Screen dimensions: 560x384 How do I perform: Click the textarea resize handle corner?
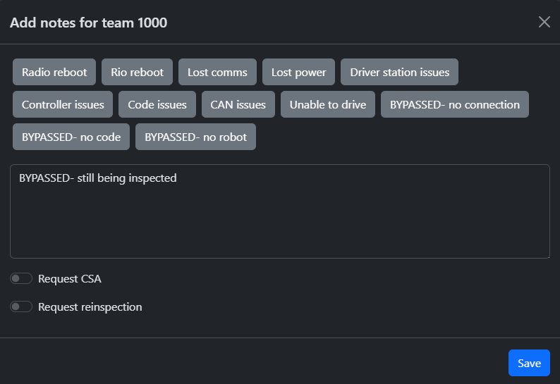click(x=547, y=255)
